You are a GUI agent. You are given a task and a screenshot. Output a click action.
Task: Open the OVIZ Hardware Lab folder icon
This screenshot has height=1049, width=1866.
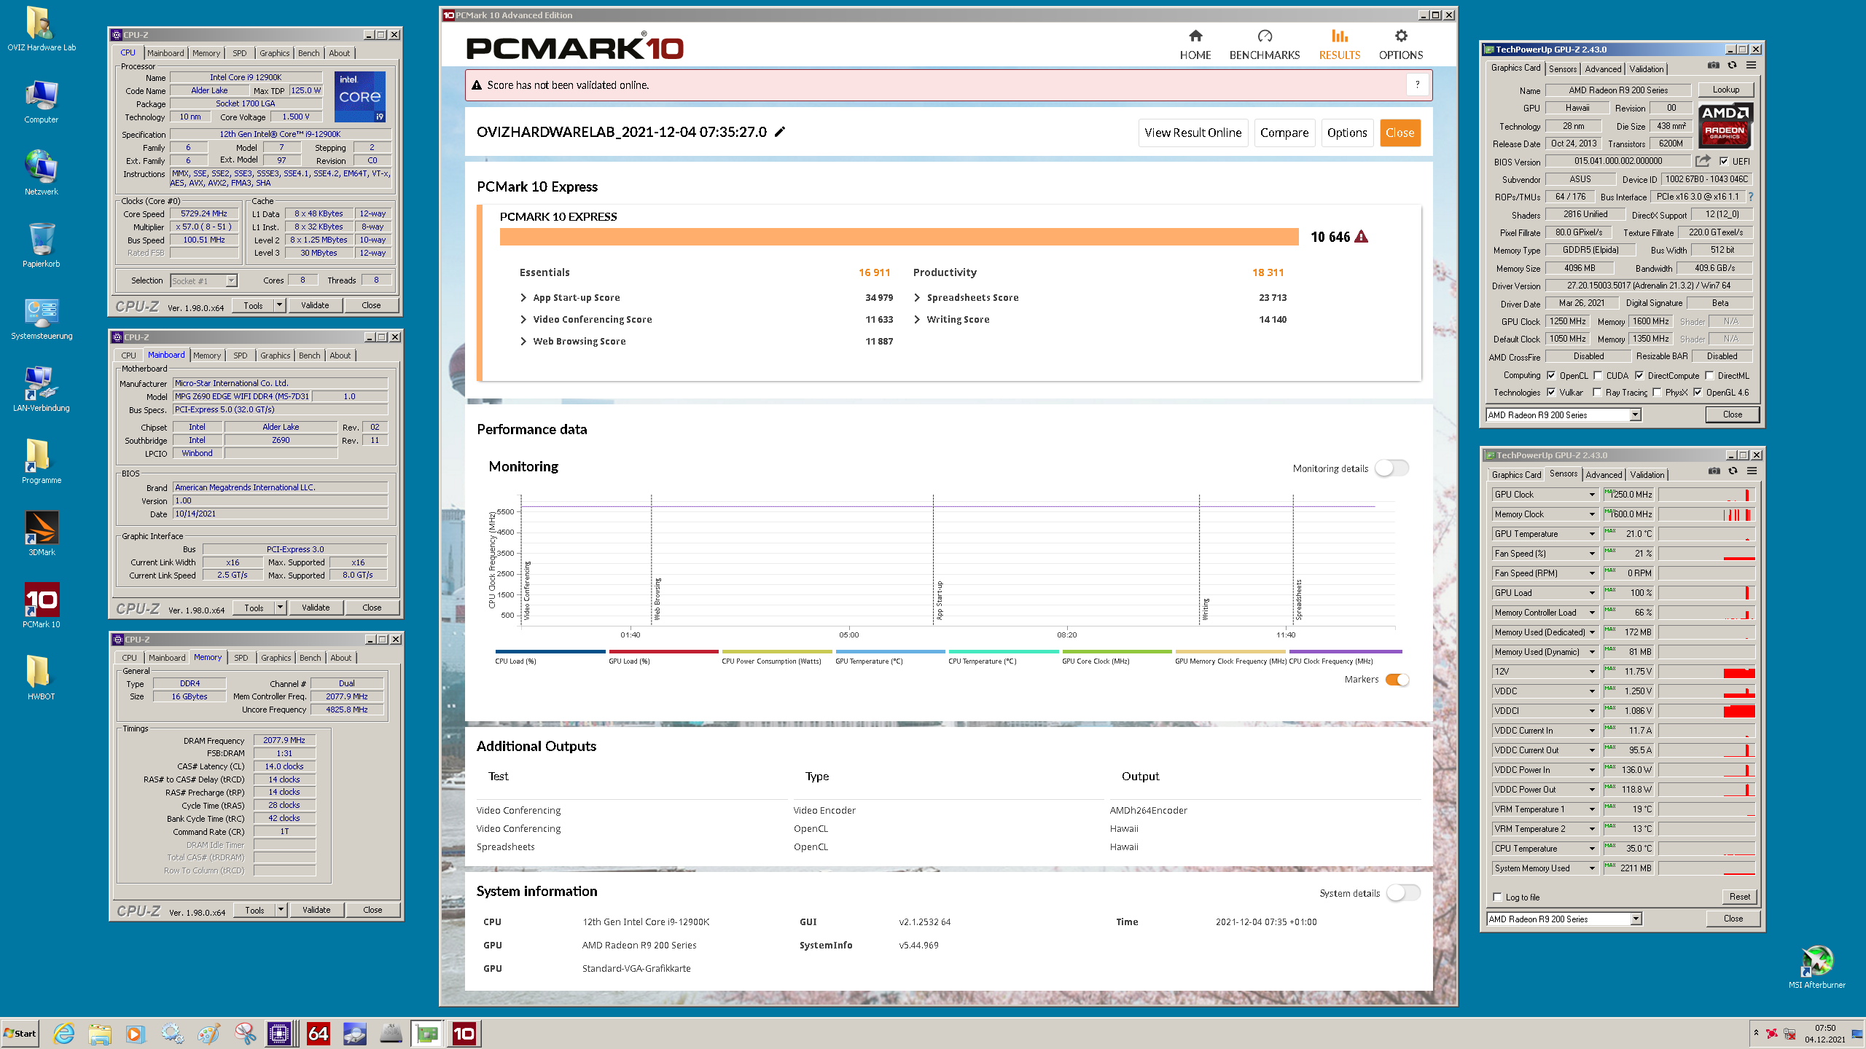point(42,29)
